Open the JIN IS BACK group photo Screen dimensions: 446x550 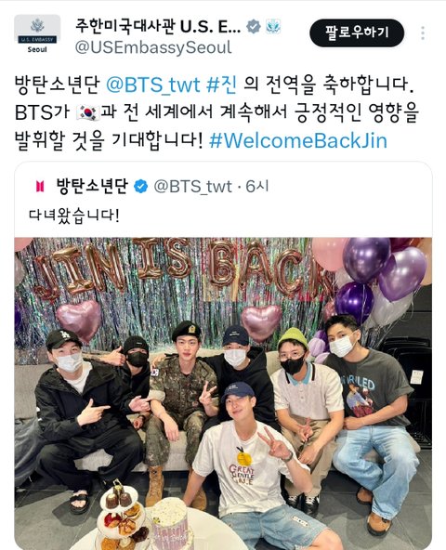pyautogui.click(x=223, y=394)
